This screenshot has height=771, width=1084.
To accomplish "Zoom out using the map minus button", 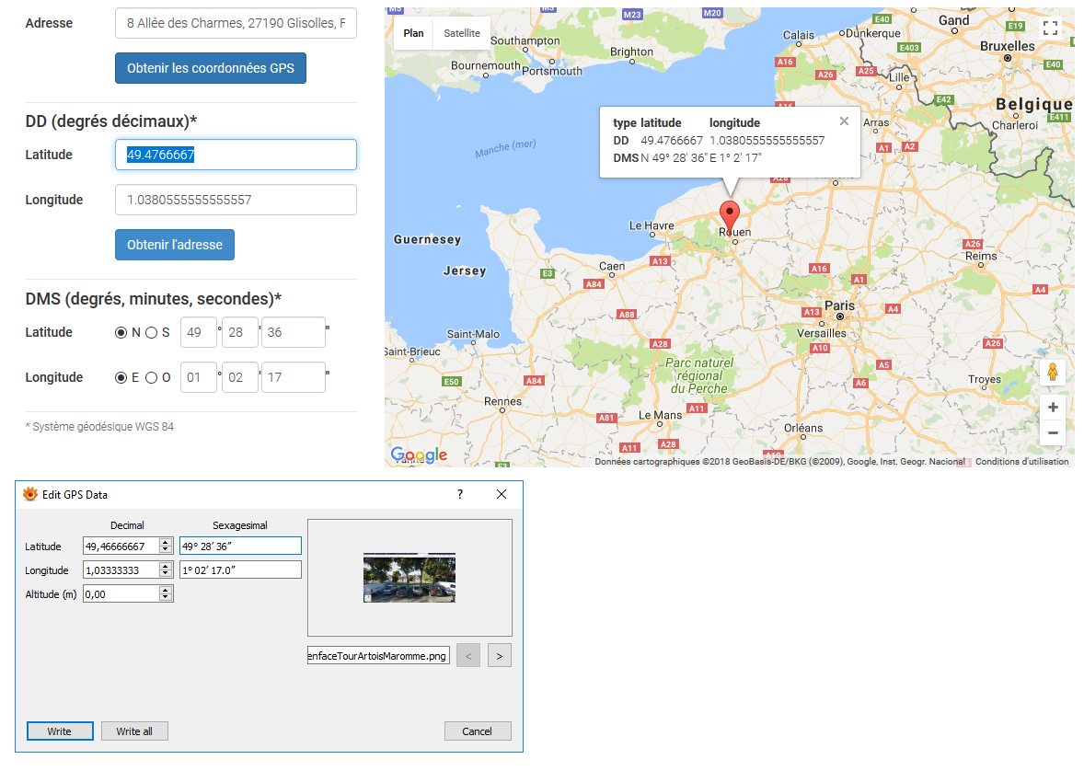I will [x=1052, y=432].
